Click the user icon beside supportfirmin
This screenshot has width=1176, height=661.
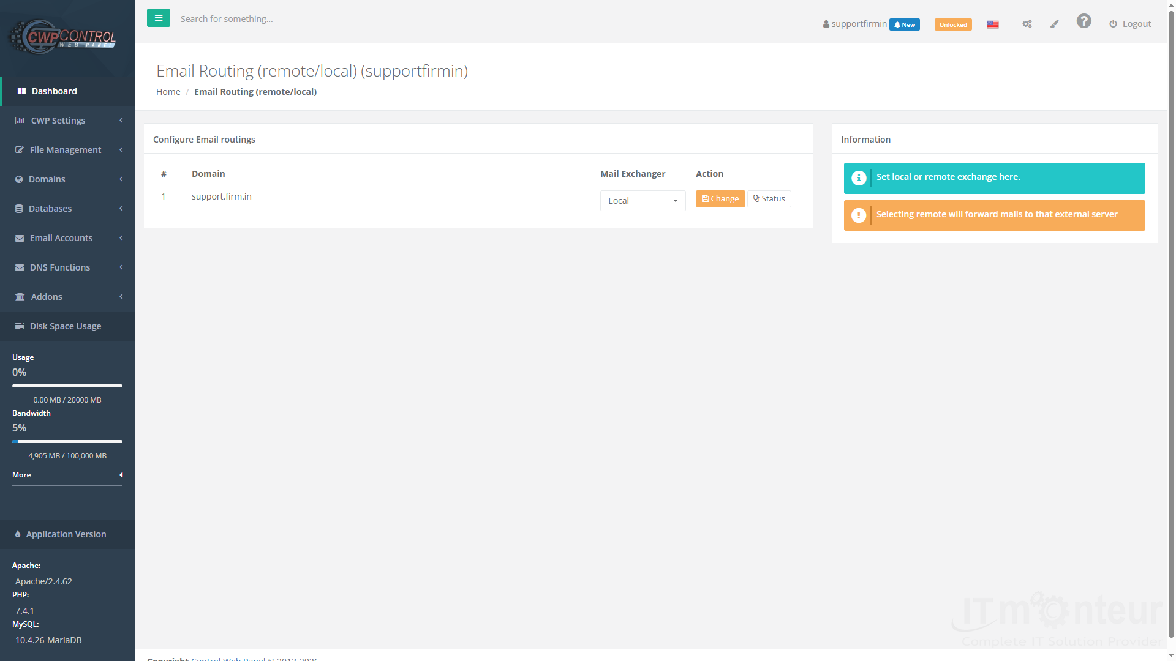[x=826, y=24]
